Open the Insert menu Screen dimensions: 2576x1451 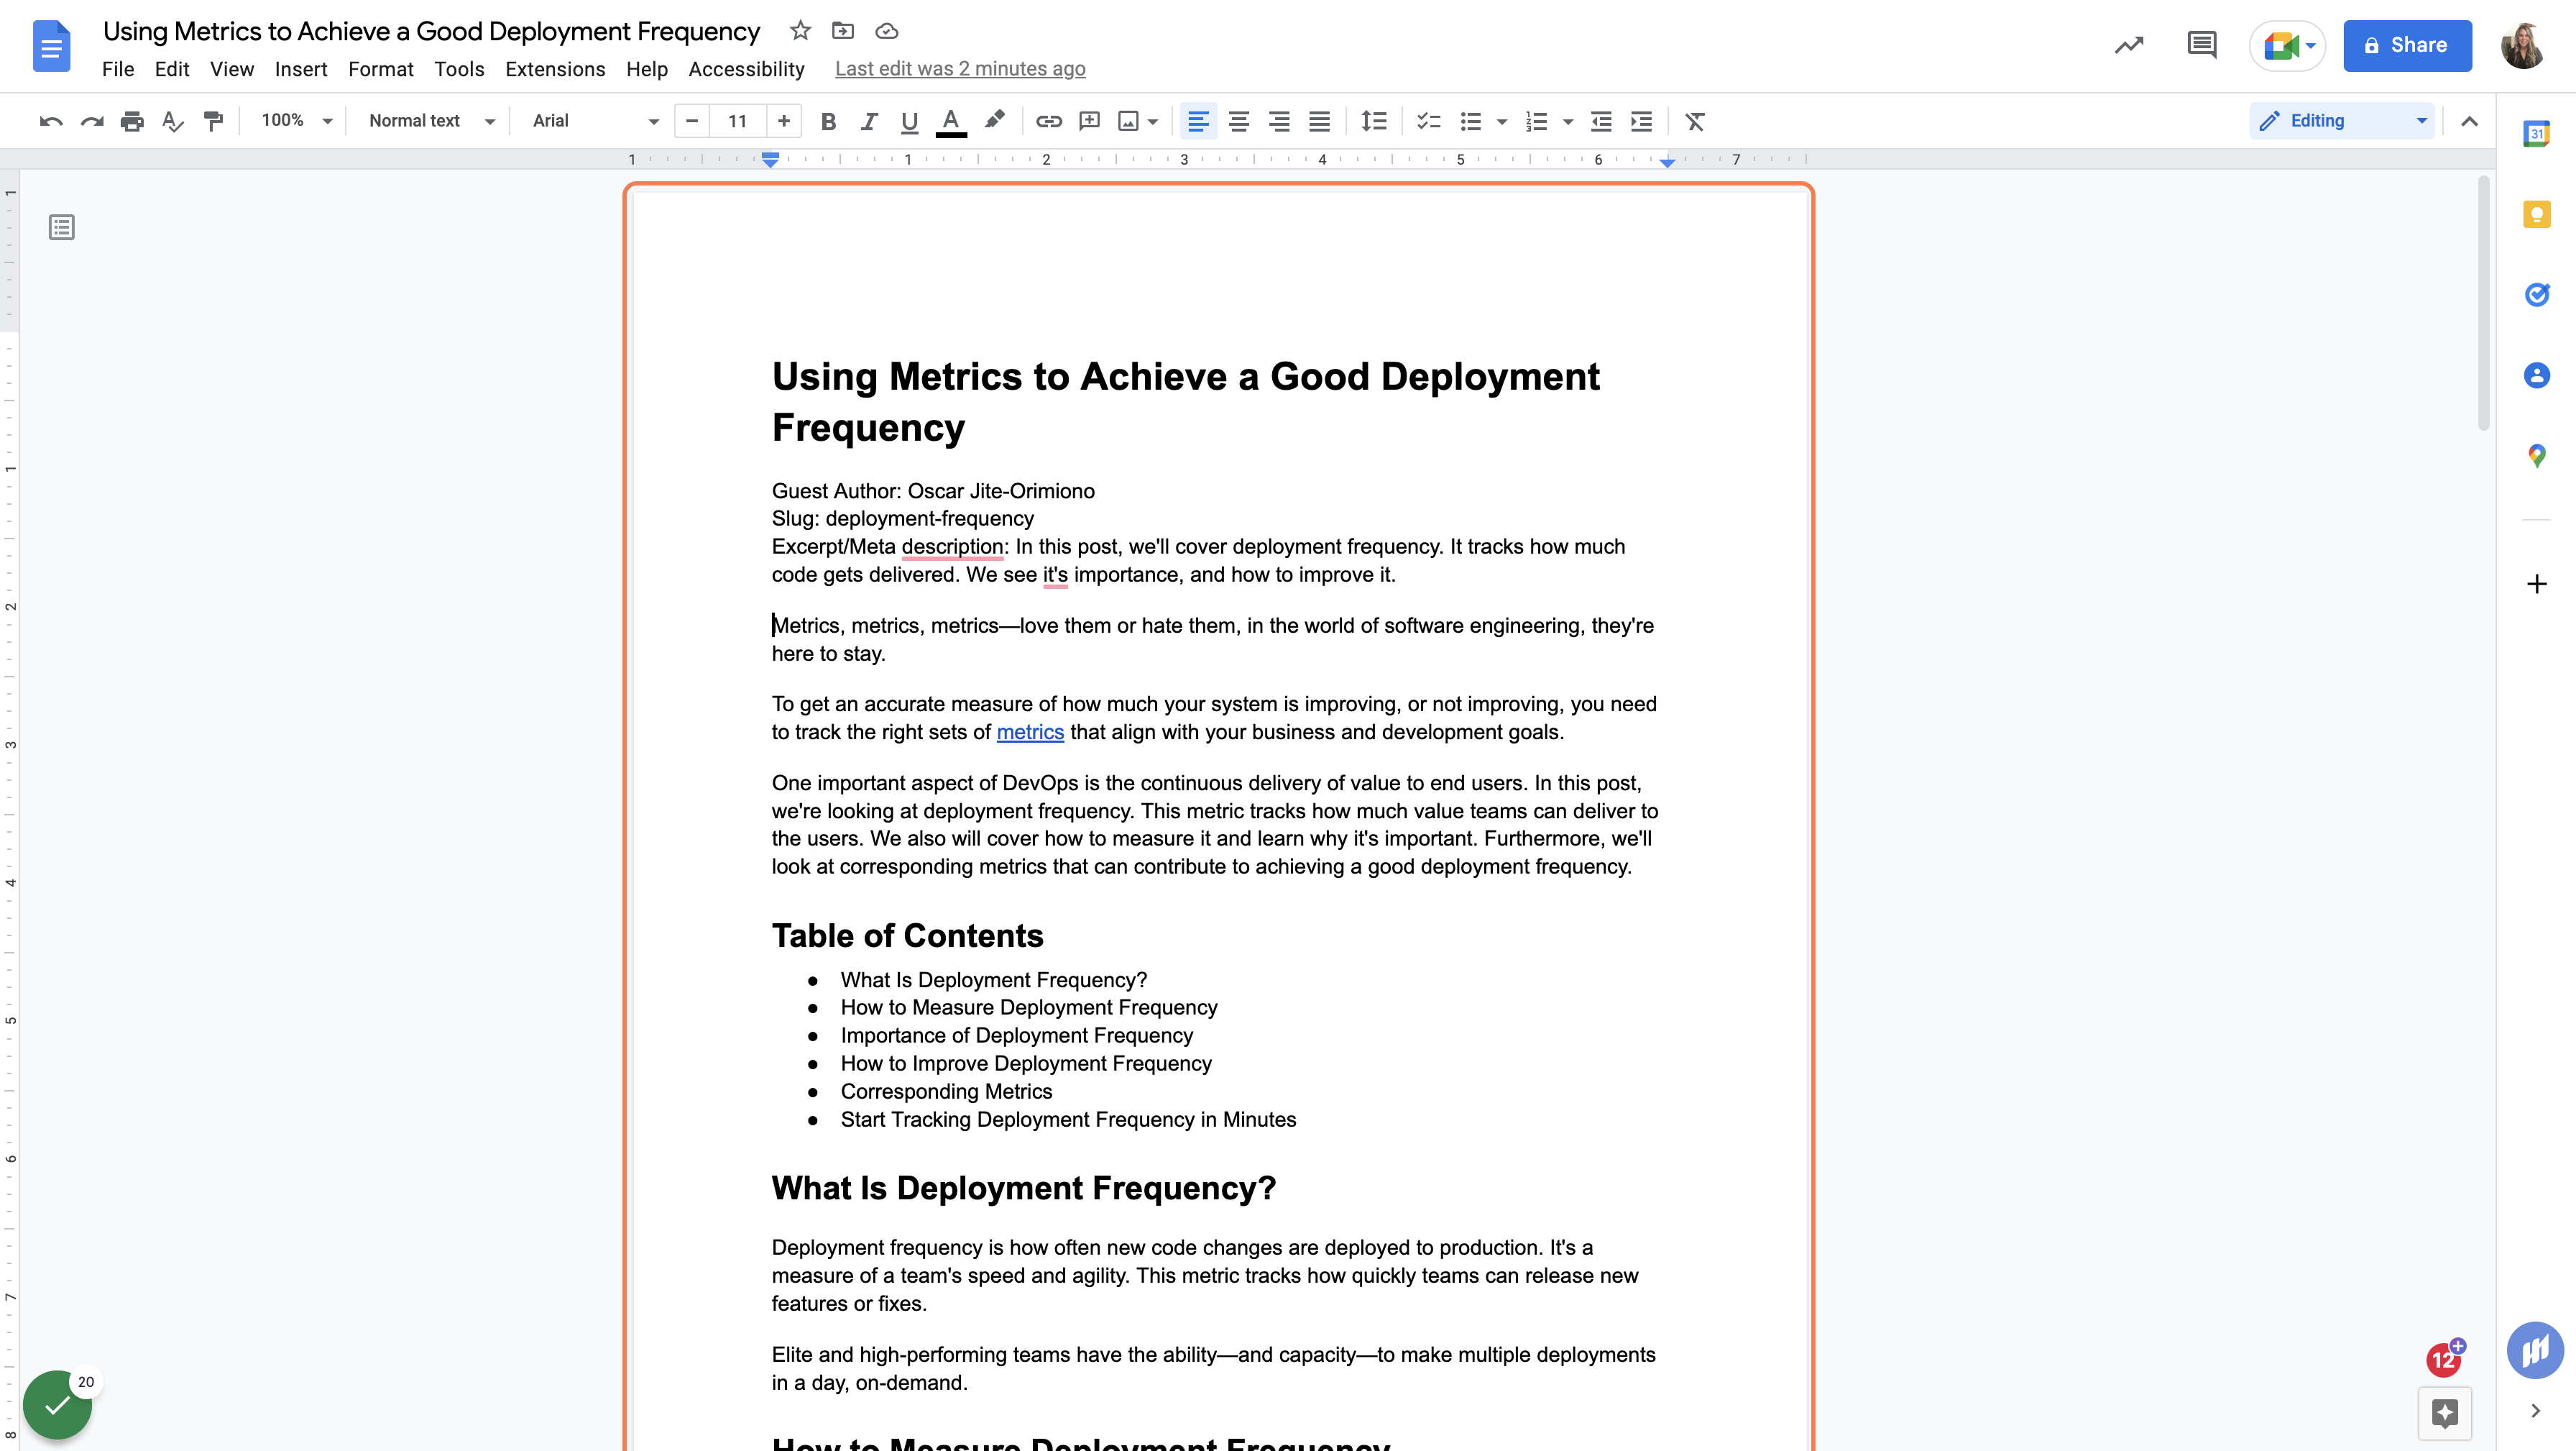click(301, 69)
